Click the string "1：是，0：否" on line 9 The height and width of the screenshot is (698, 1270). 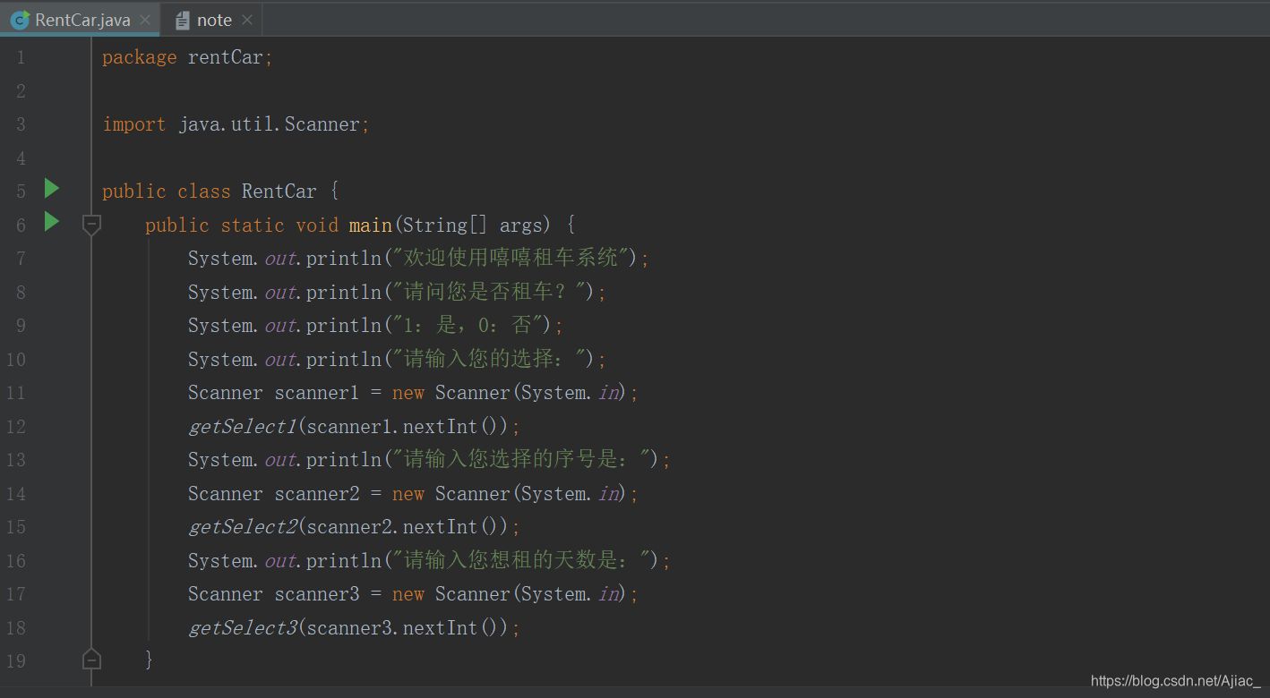pos(467,326)
